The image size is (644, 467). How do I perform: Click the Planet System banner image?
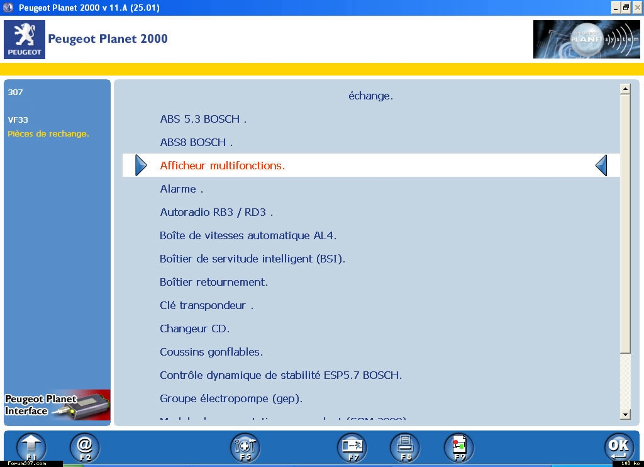pos(586,39)
